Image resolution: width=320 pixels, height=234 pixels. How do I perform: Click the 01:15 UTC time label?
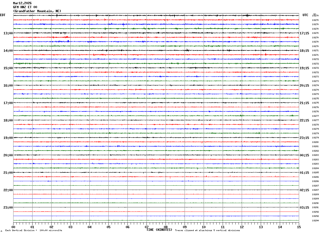click(304, 173)
